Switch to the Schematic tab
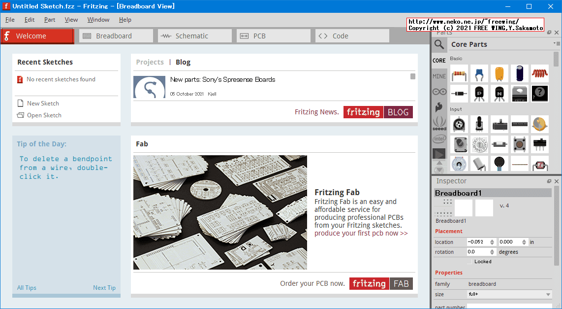Screen dimensions: 562x309 (194, 35)
